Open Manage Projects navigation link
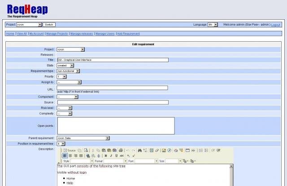The height and width of the screenshot is (186, 287). click(57, 34)
